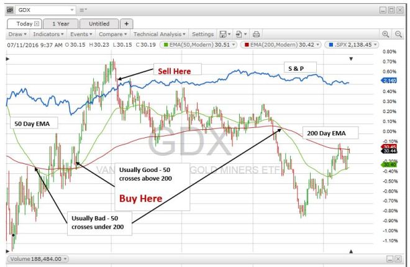Expand the EMA(200,Modern) indicator dropdown
The width and height of the screenshot is (410, 267).
click(317, 45)
